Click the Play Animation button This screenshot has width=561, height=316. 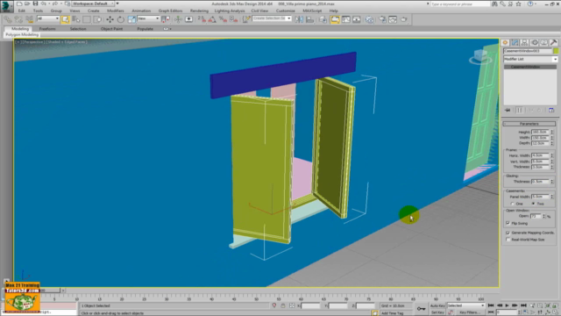click(507, 305)
